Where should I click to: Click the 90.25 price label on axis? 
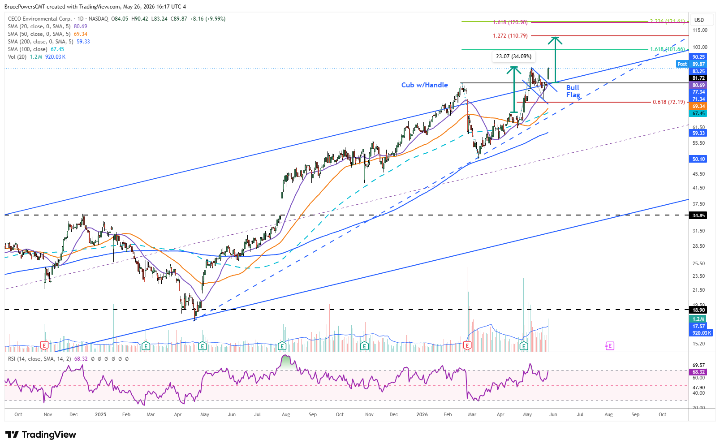tap(698, 57)
